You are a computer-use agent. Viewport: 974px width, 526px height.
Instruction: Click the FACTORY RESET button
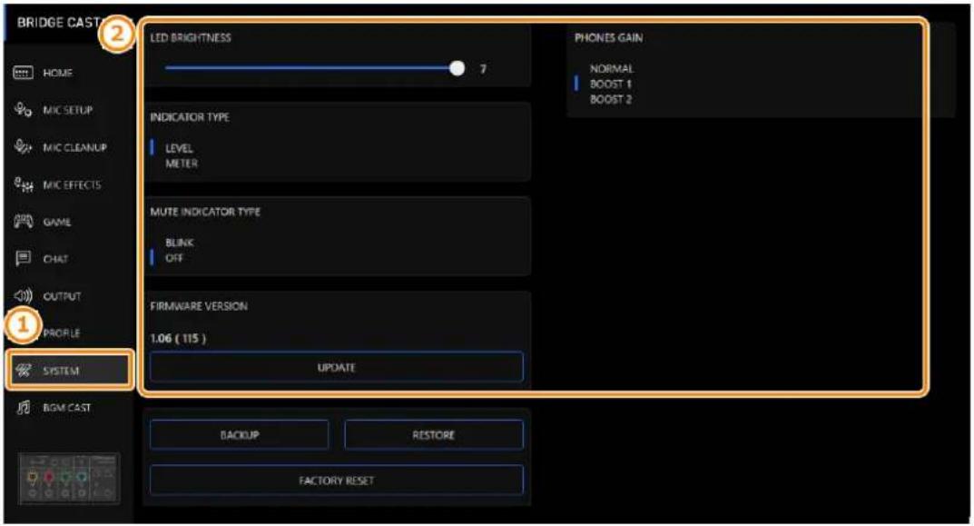coord(336,481)
